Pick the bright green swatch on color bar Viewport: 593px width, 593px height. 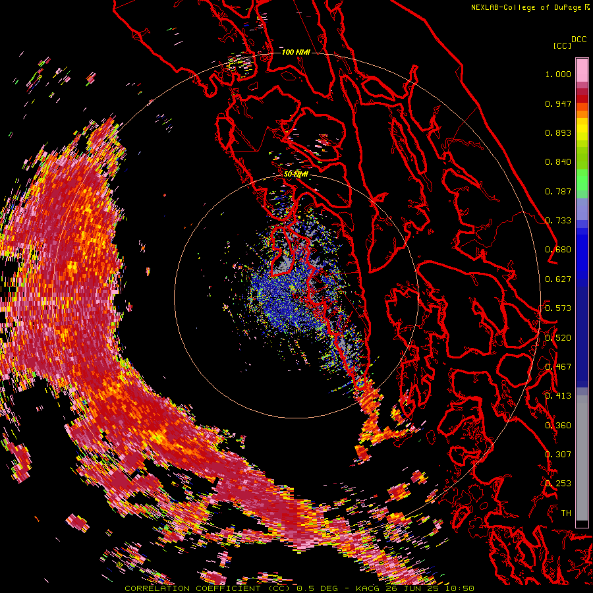click(582, 180)
